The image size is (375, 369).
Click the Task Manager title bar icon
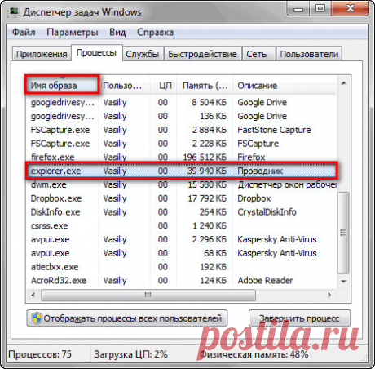13,12
